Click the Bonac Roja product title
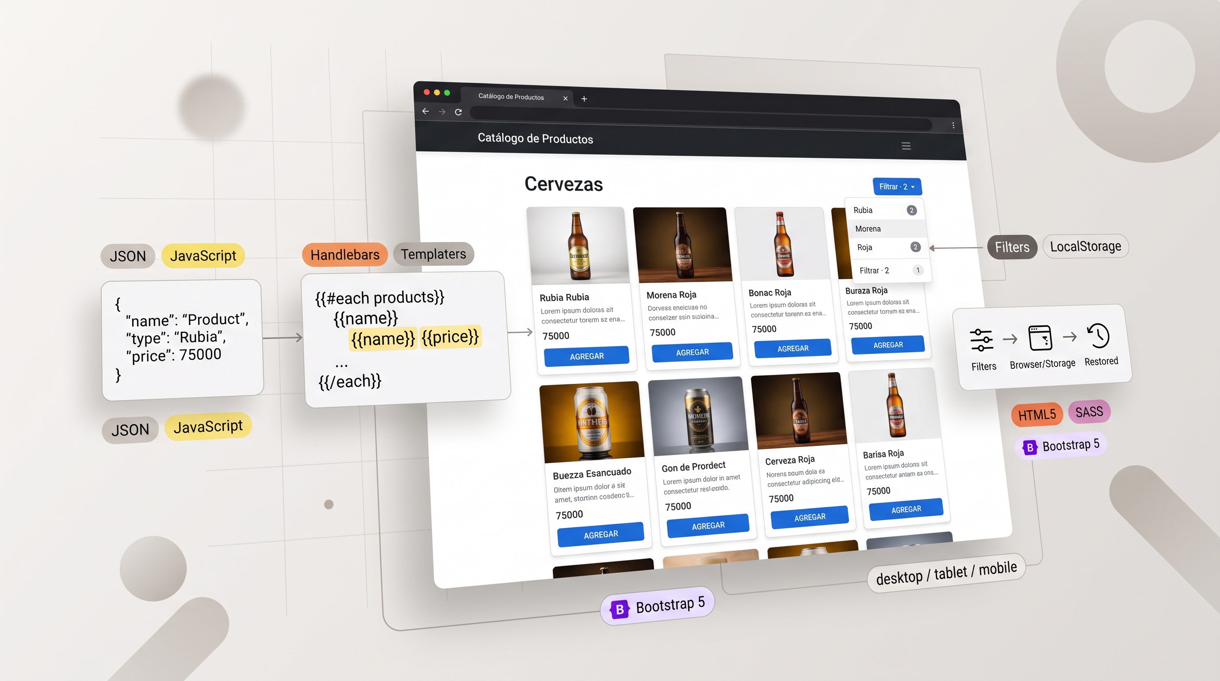1220x681 pixels. click(770, 293)
